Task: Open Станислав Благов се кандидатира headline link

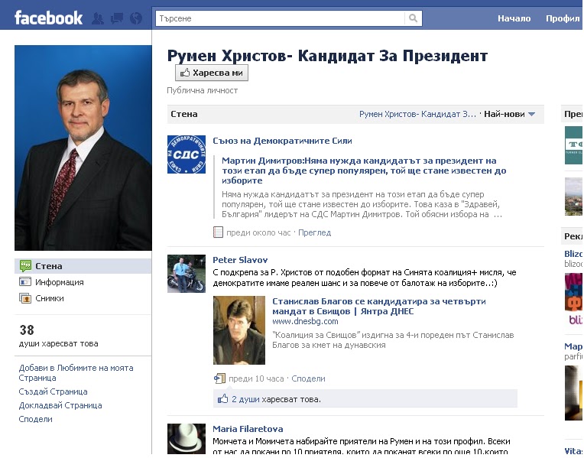Action: coord(379,306)
